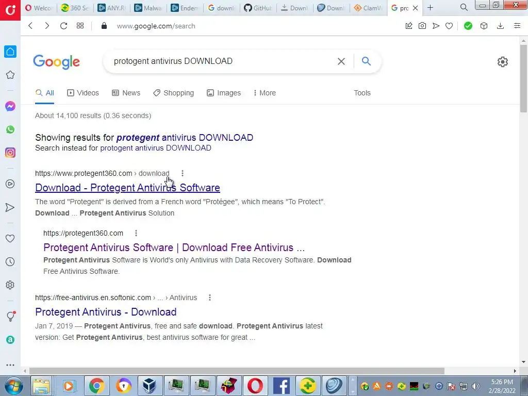Viewport: 528px width, 396px height.
Task: Open the sidebar Home button
Action: tap(10, 52)
